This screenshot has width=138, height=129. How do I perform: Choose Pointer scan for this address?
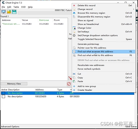(104, 48)
